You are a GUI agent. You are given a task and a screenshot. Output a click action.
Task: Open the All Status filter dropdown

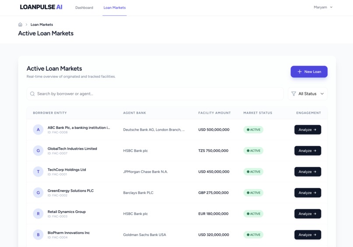(x=307, y=94)
